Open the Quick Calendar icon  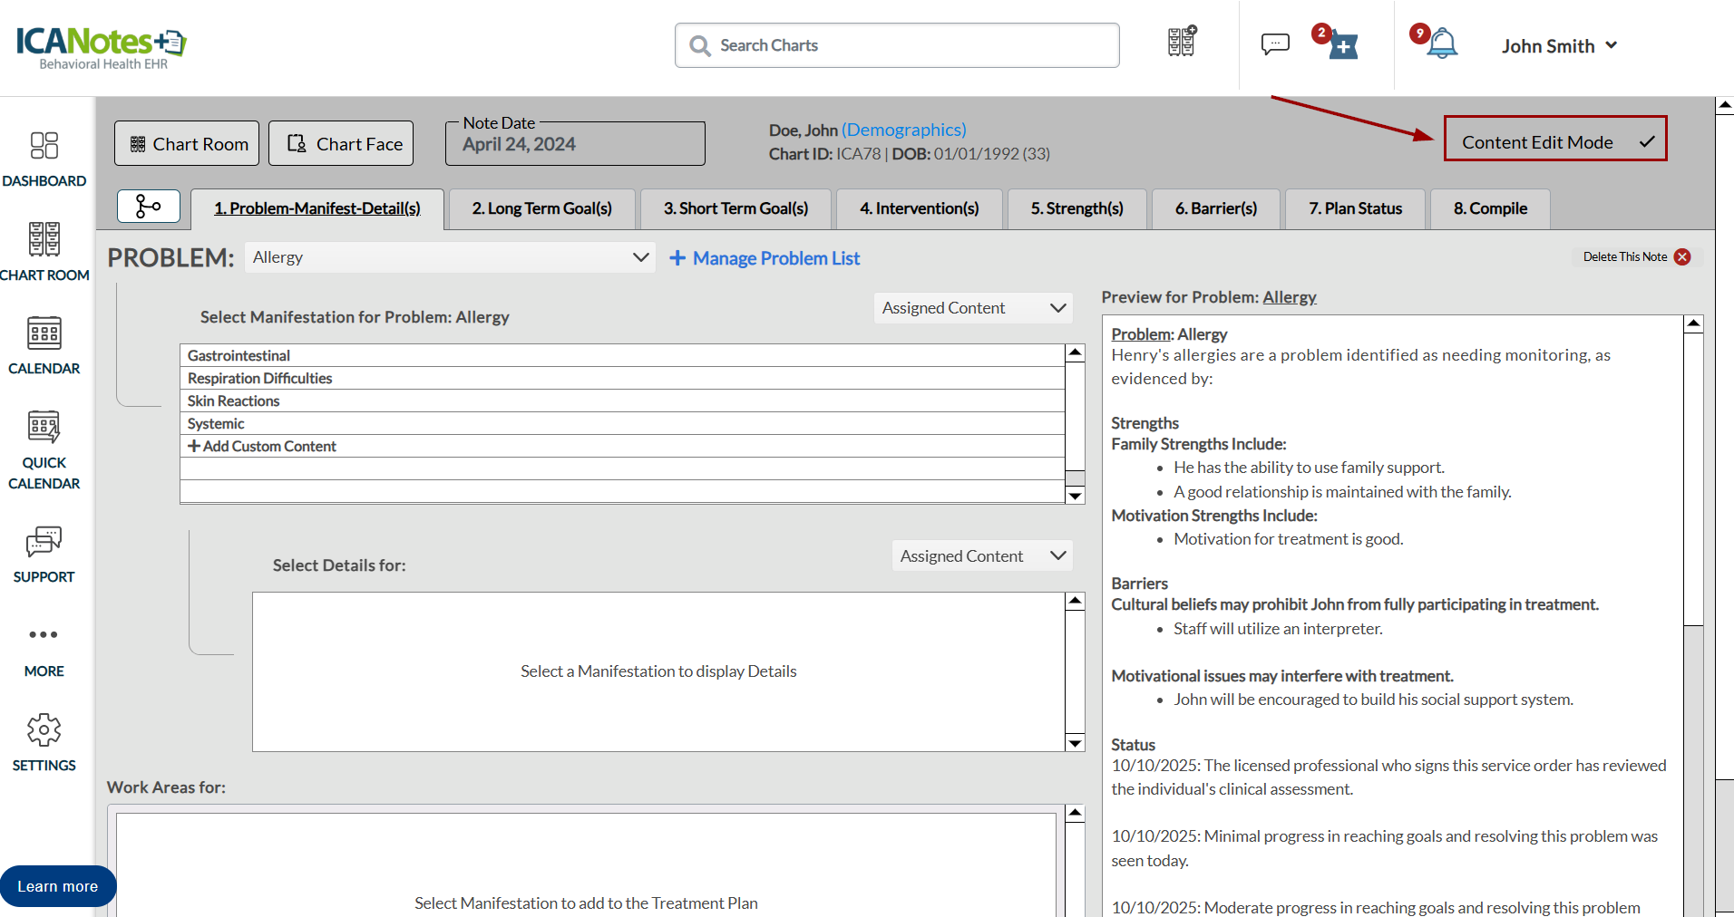point(44,428)
